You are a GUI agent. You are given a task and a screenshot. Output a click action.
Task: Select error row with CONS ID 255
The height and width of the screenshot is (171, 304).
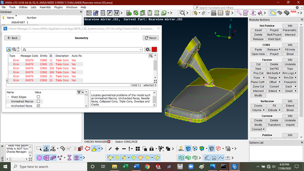pos(46,68)
